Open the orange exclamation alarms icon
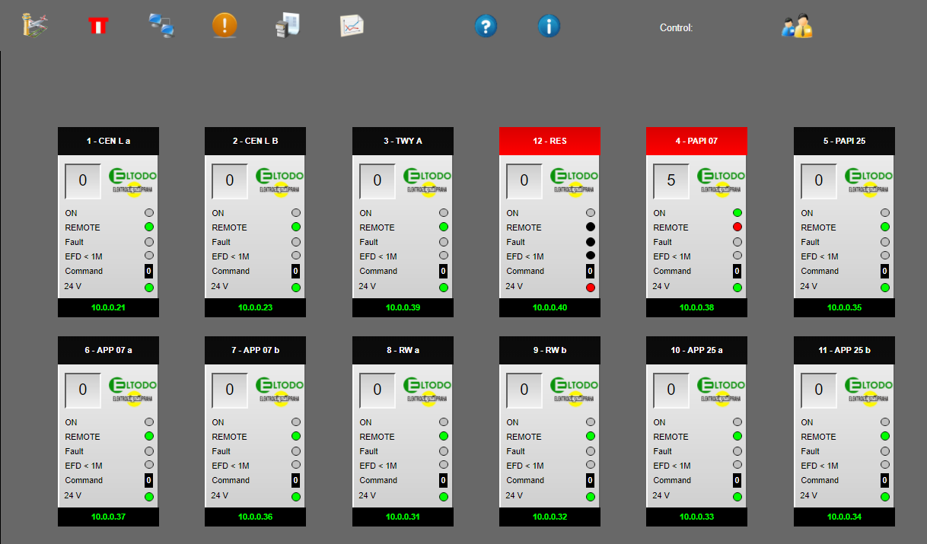This screenshot has width=927, height=544. [225, 26]
